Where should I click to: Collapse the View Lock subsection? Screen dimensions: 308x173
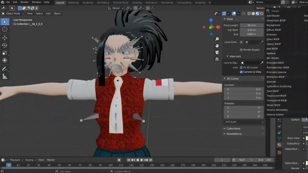click(x=234, y=56)
